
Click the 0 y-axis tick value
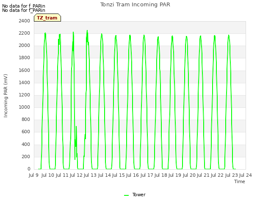point(29,169)
